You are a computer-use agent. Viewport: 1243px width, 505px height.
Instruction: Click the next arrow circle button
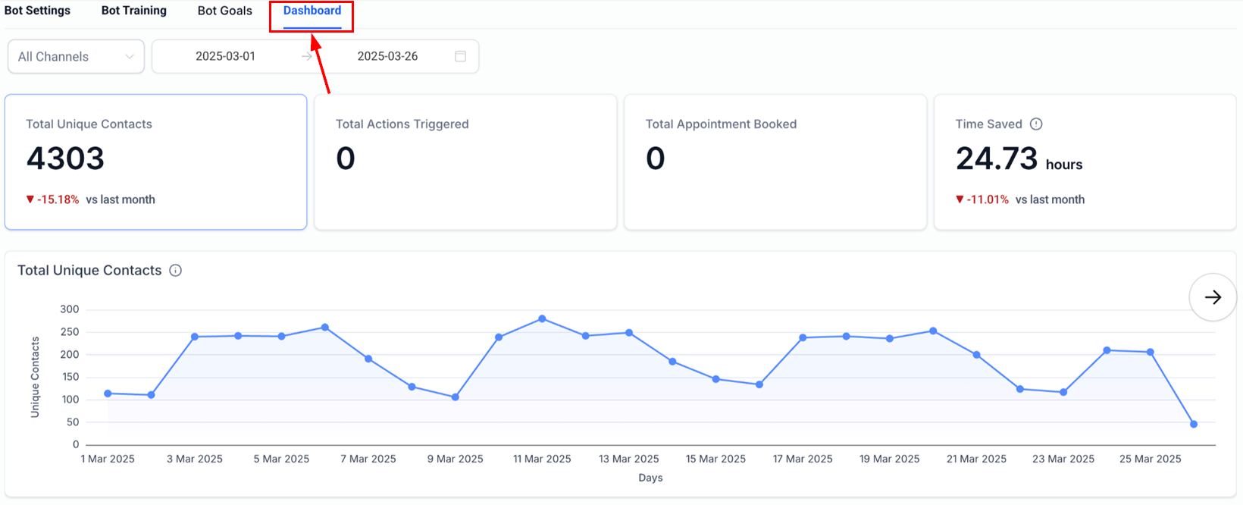[1213, 297]
